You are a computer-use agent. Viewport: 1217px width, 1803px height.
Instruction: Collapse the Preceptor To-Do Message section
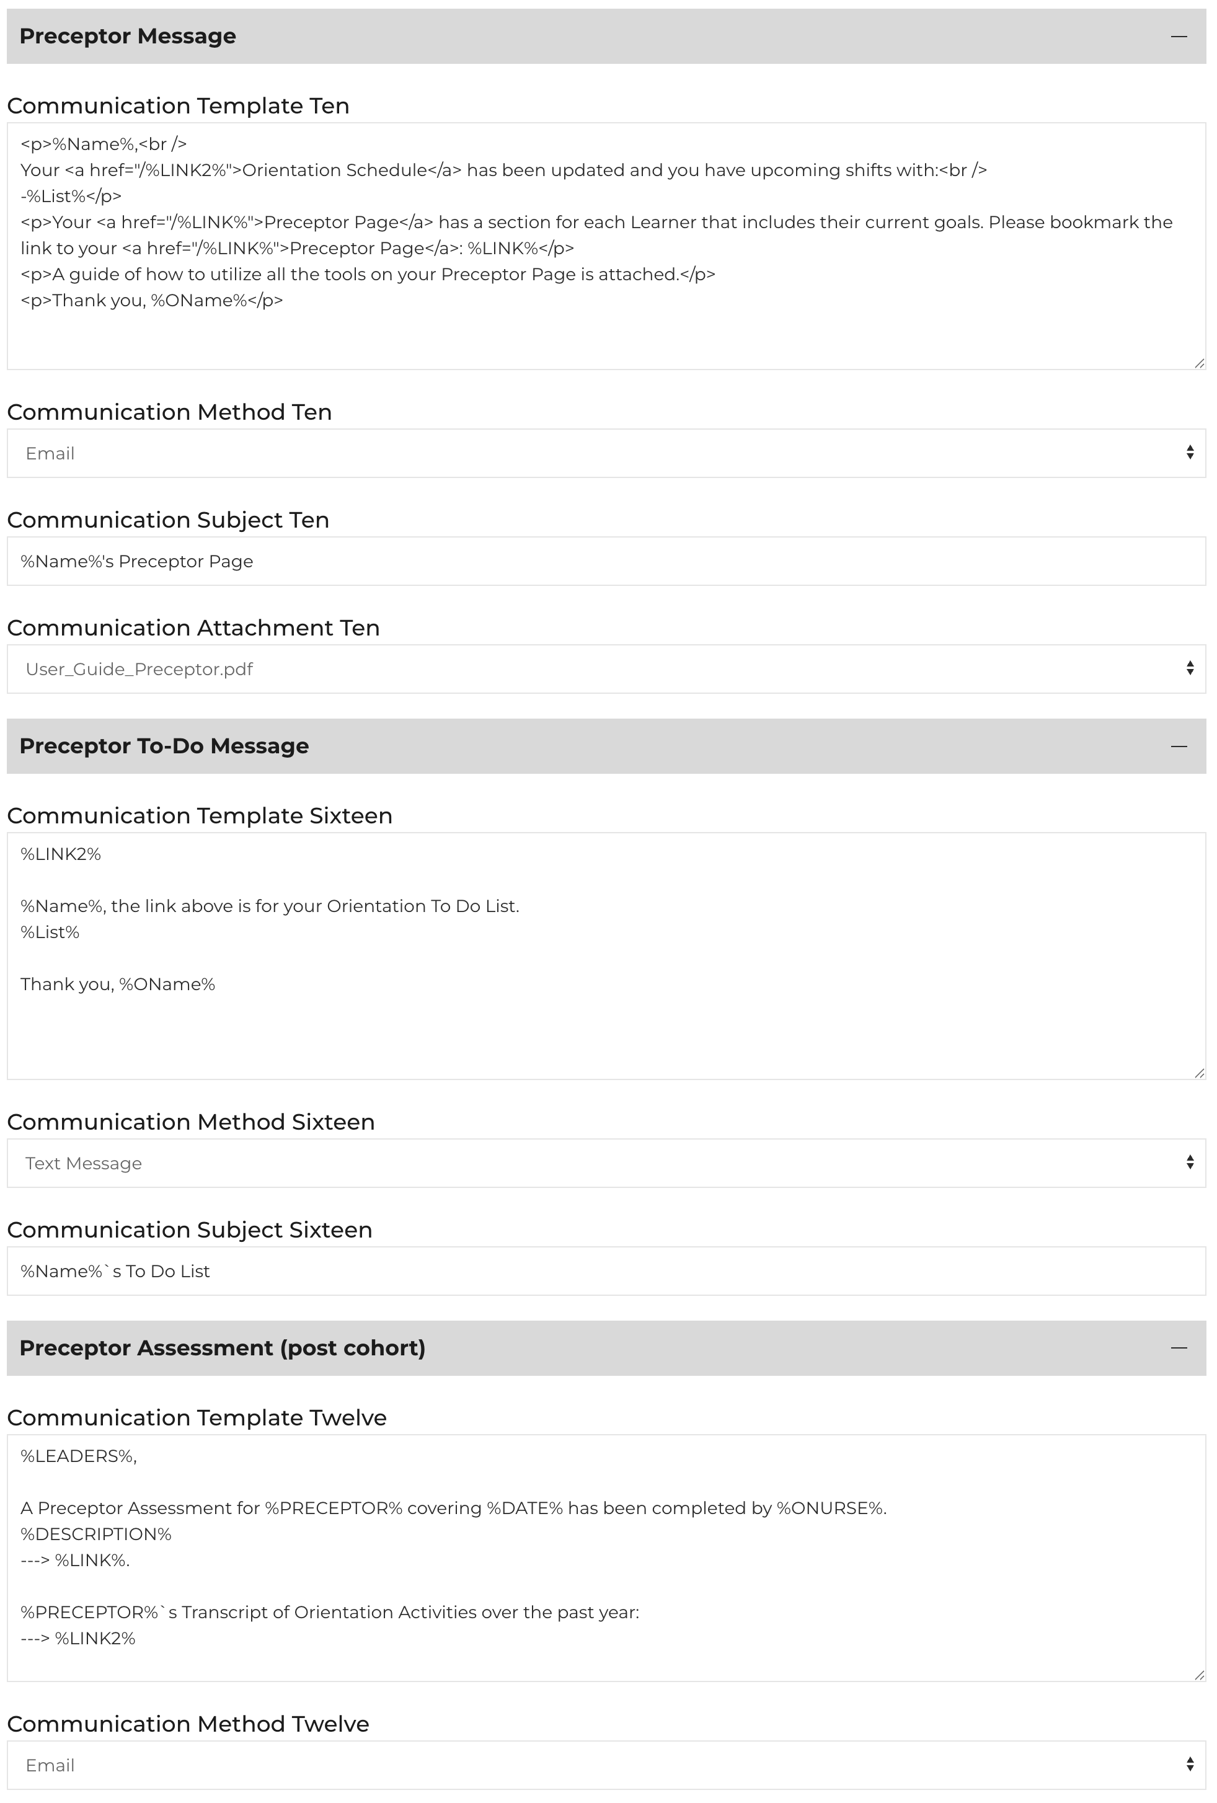pos(1178,746)
